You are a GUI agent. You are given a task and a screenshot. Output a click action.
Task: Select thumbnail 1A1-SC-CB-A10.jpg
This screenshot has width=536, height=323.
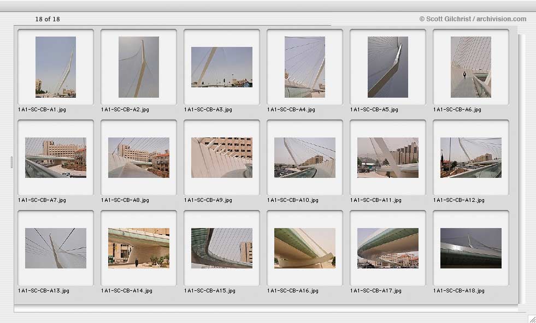[x=305, y=157]
